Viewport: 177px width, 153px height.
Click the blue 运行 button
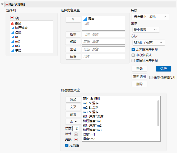(x=164, y=69)
